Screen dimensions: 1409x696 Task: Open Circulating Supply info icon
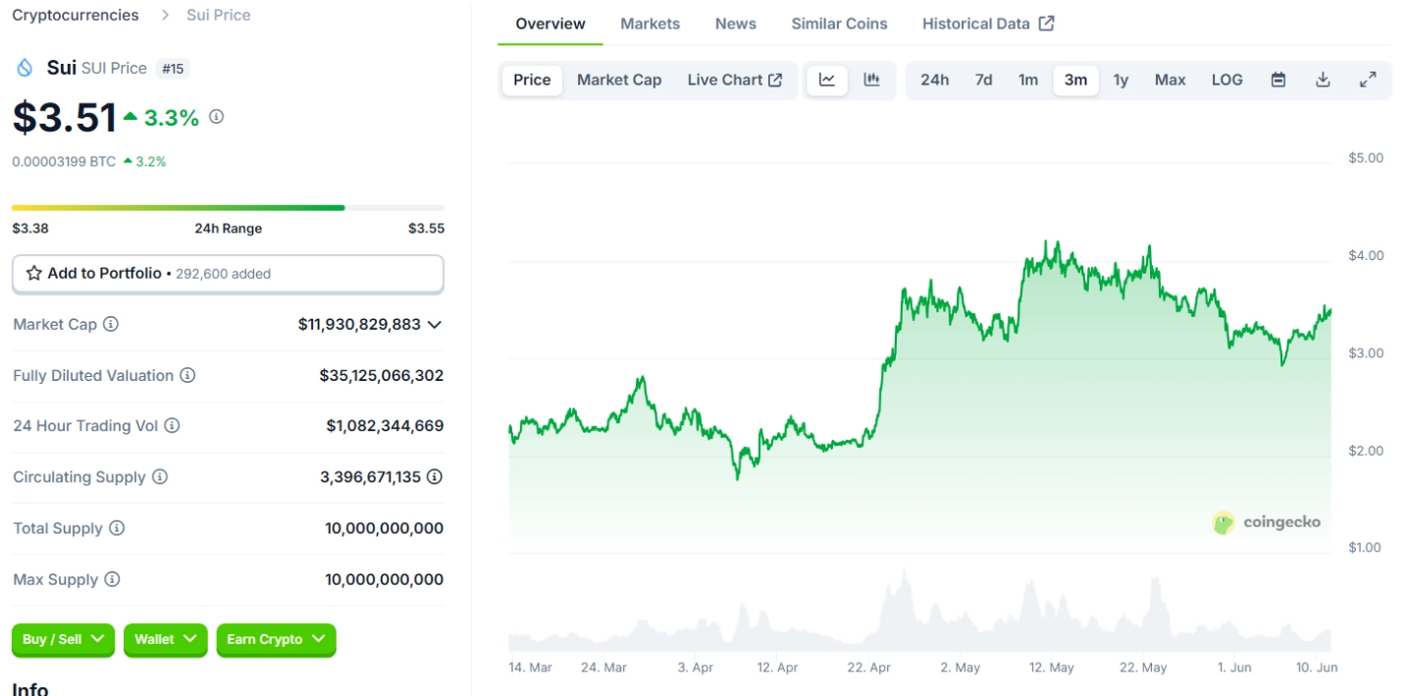(159, 477)
